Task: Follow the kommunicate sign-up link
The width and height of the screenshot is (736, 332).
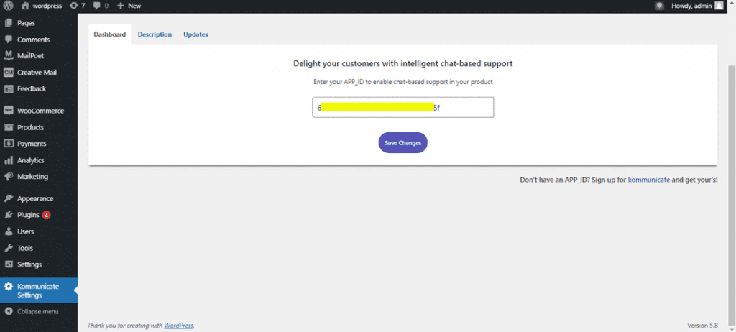Action: tap(649, 180)
